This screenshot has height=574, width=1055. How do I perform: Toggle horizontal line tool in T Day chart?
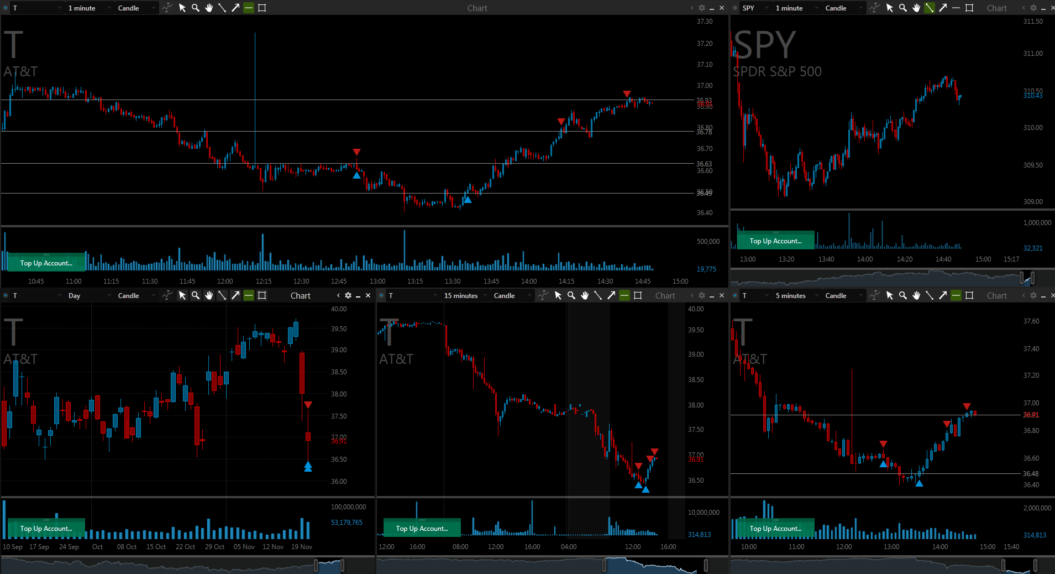click(x=249, y=295)
